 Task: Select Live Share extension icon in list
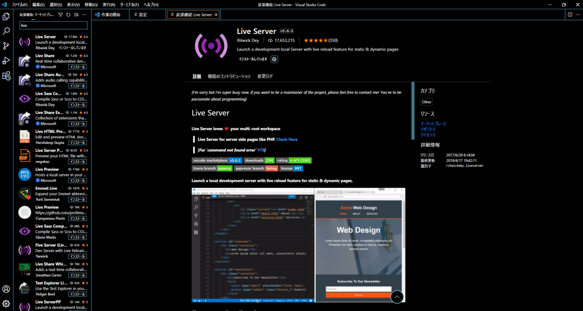tap(25, 61)
